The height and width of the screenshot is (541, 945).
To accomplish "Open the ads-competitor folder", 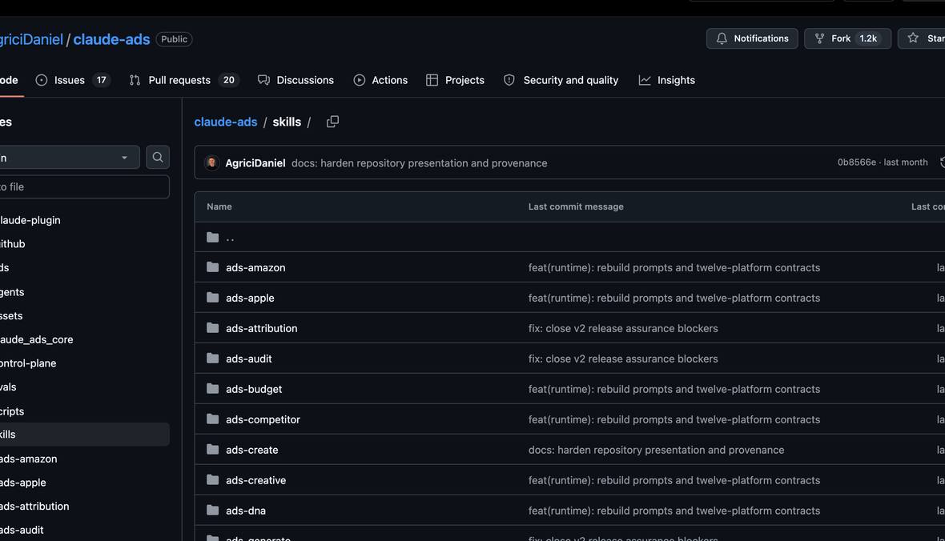I will click(263, 419).
